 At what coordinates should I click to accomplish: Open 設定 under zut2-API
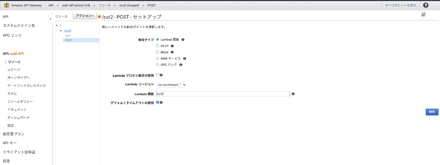(x=11, y=125)
